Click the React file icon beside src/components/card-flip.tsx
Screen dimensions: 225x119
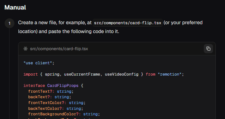point(26,49)
